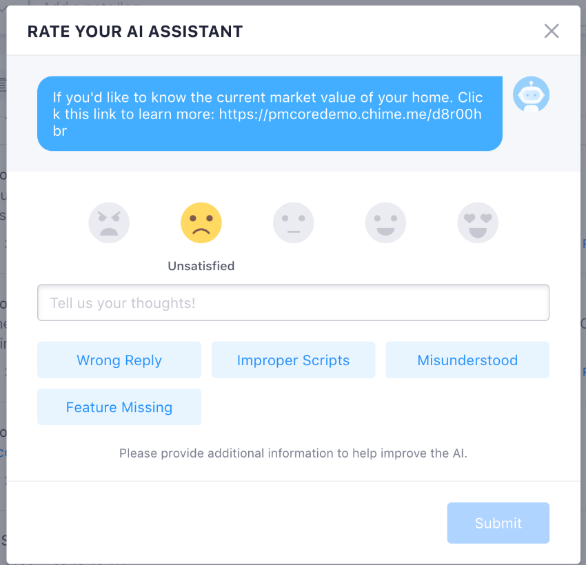This screenshot has height=565, width=586.
Task: Select the angry face rating
Action: click(x=109, y=223)
